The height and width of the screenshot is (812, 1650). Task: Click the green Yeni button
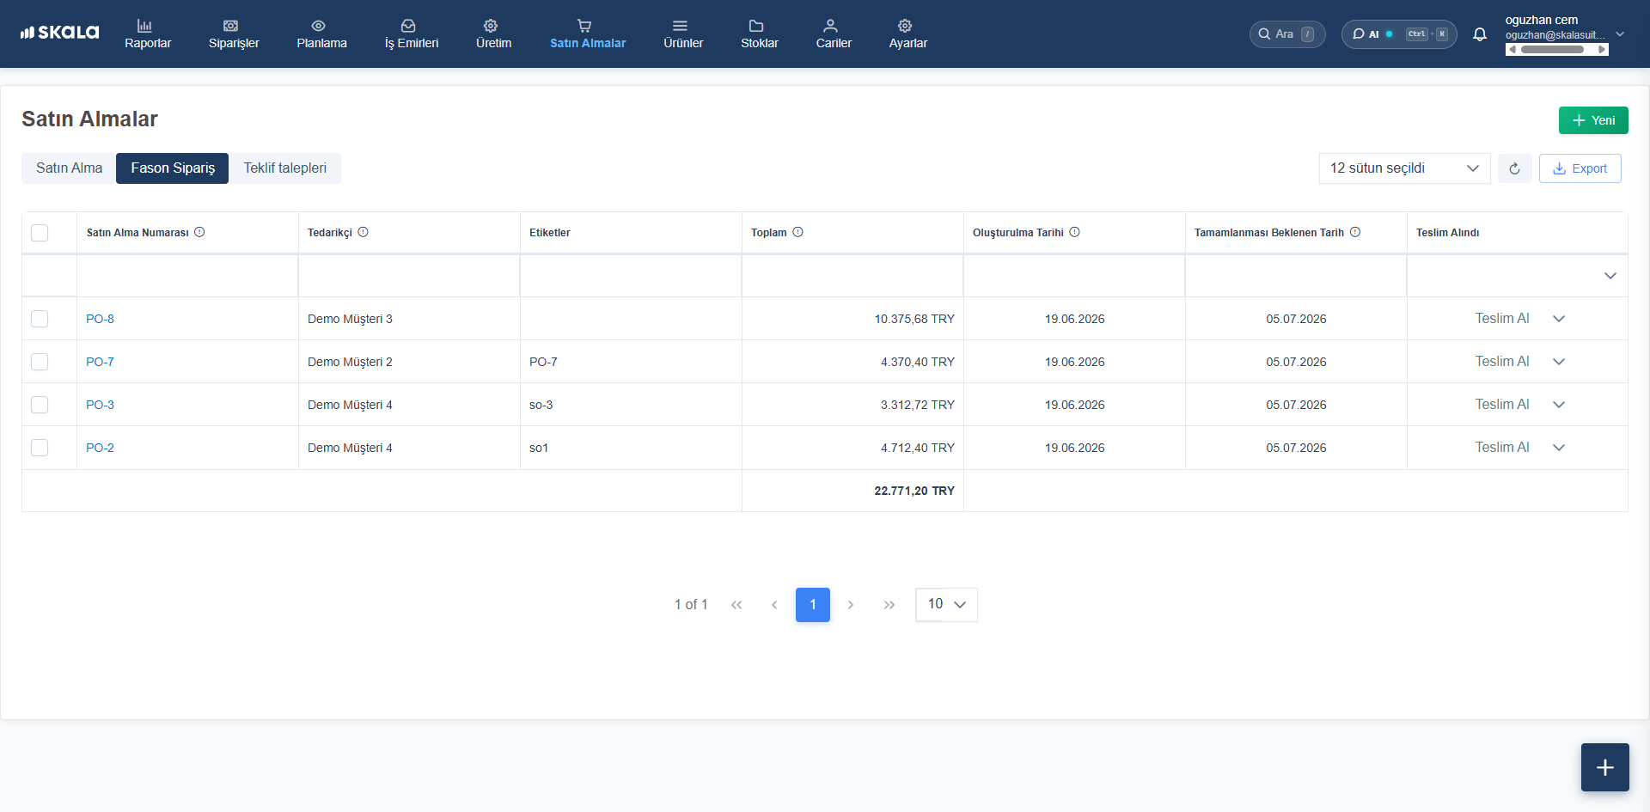click(x=1593, y=120)
